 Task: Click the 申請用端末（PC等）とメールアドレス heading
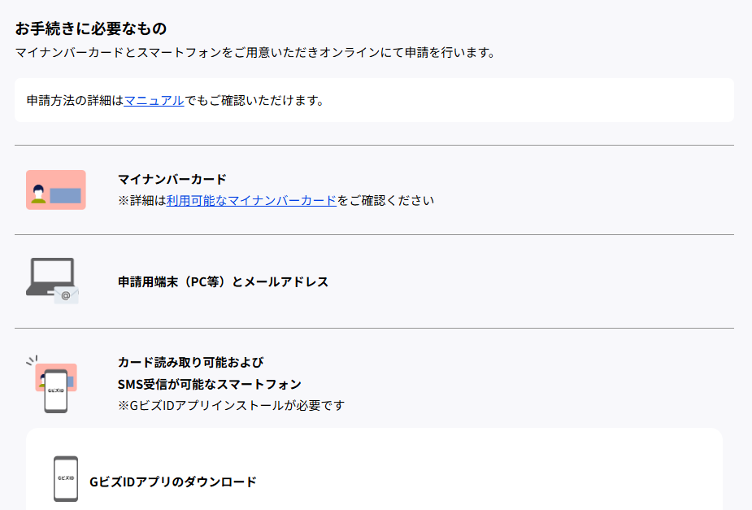(x=223, y=281)
